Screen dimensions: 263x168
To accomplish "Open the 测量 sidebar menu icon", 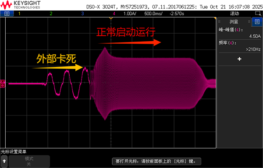I will click(x=257, y=21).
